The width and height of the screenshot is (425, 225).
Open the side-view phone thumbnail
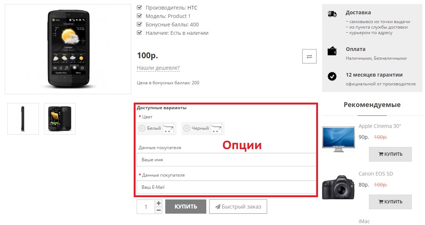23,119
